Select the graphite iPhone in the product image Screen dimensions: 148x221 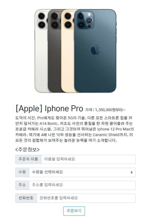[x=55, y=51]
